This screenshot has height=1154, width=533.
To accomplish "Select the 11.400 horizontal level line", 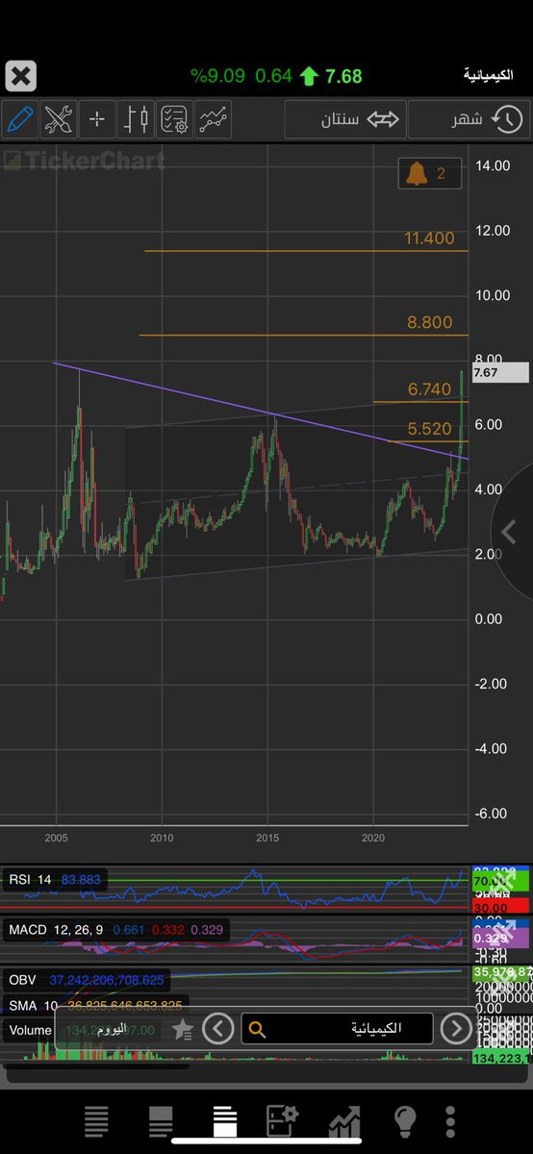I will click(x=306, y=251).
